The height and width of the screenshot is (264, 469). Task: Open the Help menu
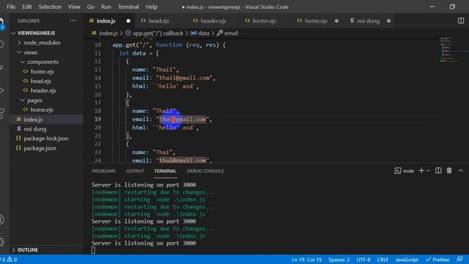152,7
